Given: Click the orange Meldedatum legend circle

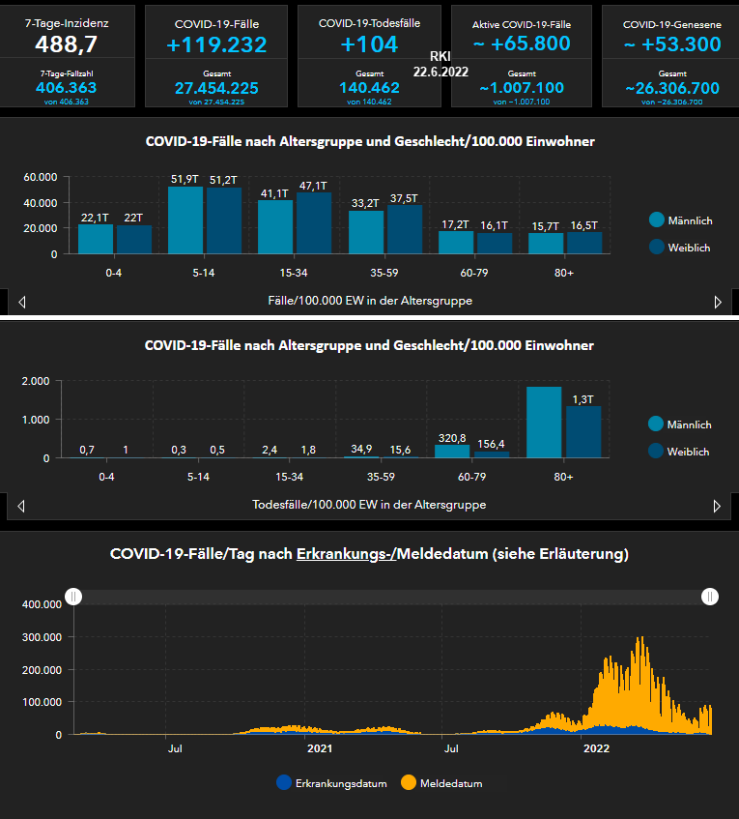Looking at the screenshot, I should [x=408, y=782].
